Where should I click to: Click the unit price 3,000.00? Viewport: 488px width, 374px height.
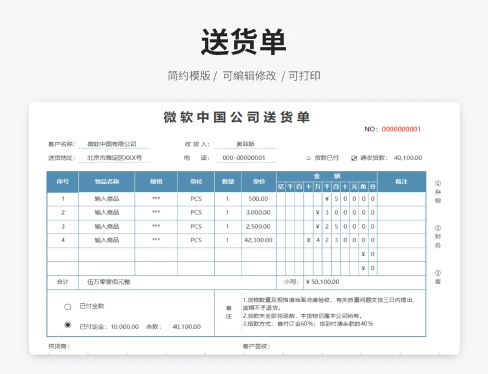pyautogui.click(x=258, y=213)
